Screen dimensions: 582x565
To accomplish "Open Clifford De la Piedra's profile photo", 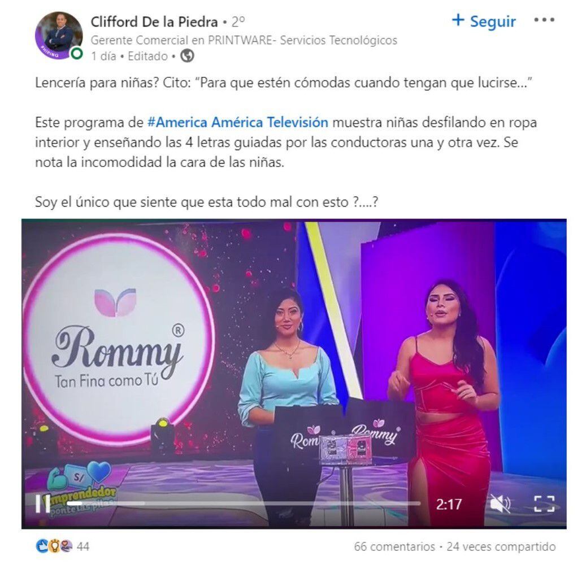I will 59,36.
